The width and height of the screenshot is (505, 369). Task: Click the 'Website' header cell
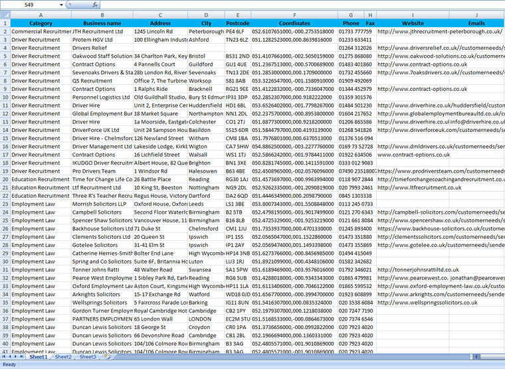pos(413,23)
